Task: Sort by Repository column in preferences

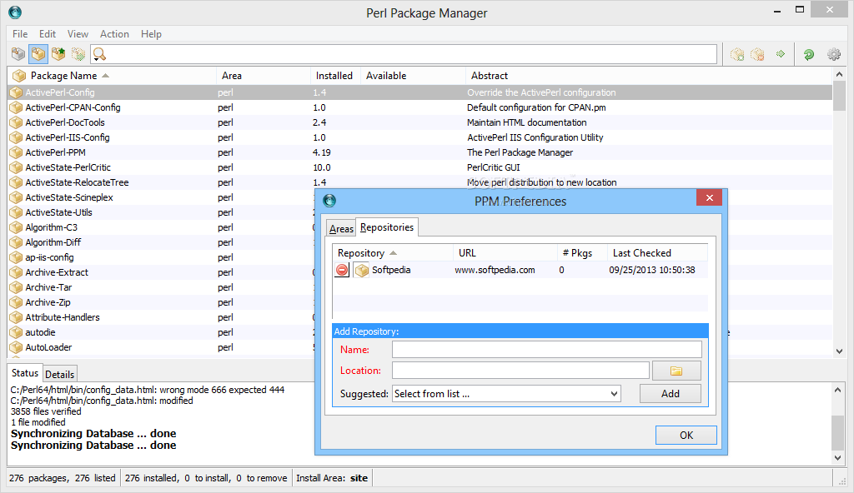Action: pos(393,253)
